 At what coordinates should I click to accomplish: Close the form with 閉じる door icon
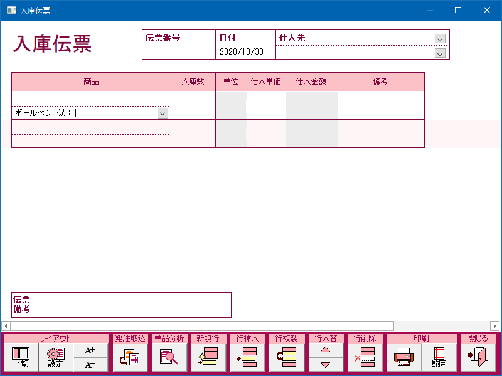click(x=478, y=358)
